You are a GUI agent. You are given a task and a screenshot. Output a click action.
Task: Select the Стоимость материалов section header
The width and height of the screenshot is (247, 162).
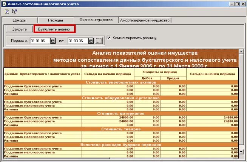click(121, 113)
